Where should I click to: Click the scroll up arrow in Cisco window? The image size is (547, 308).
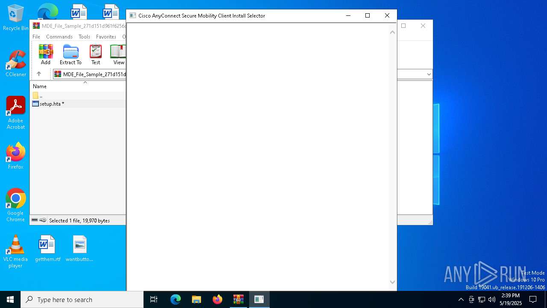click(x=392, y=33)
